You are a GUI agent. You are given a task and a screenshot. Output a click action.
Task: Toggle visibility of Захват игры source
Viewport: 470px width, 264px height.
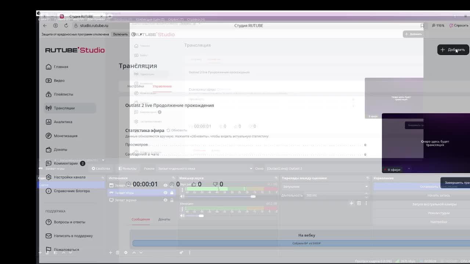[x=165, y=192]
